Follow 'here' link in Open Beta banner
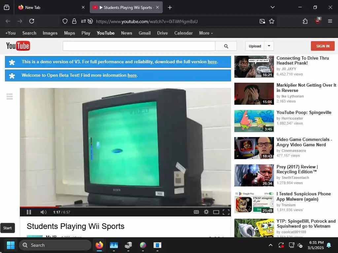 click(x=132, y=75)
